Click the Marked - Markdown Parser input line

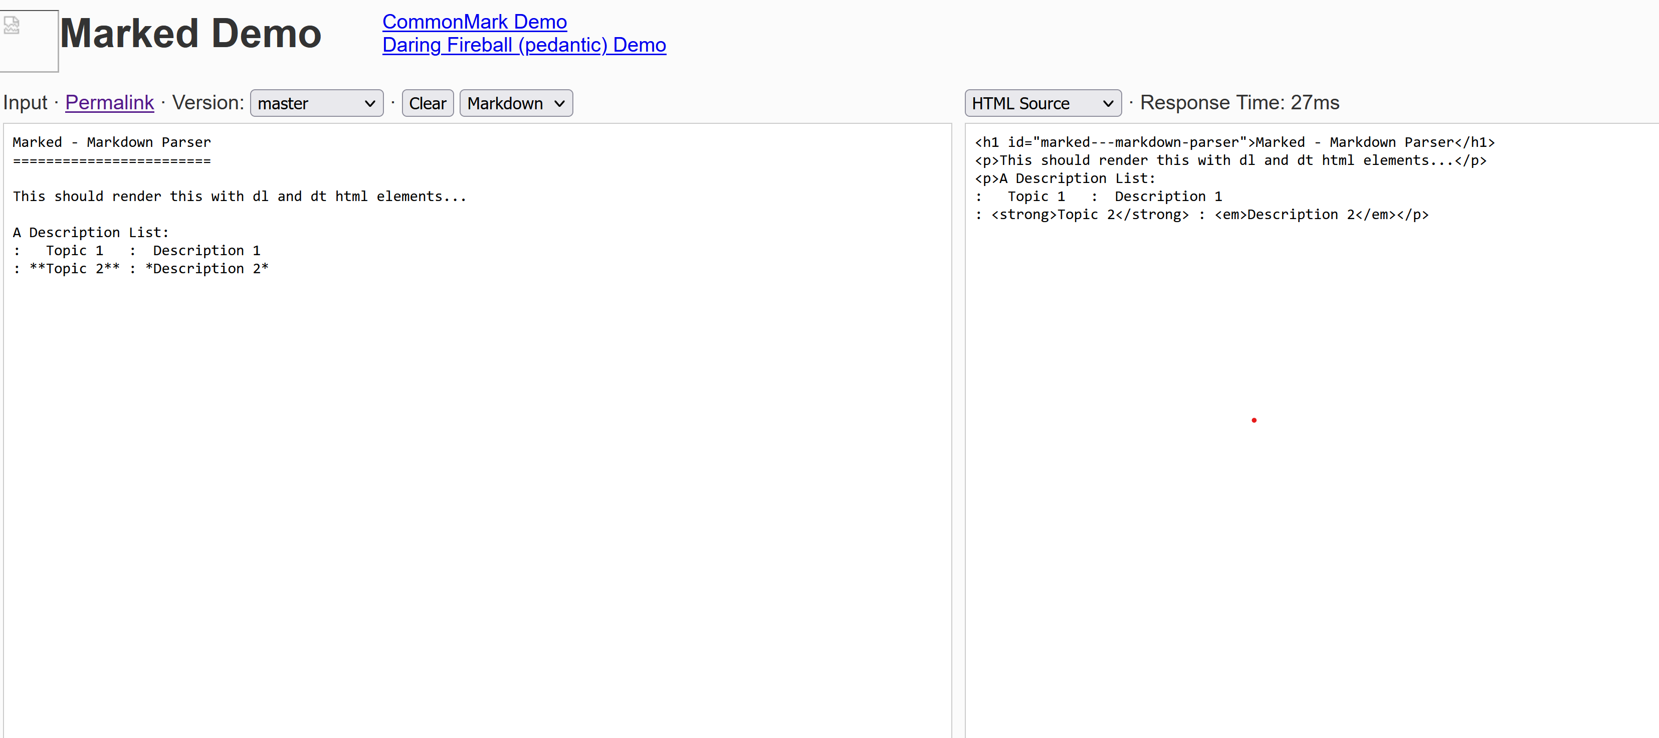point(111,142)
